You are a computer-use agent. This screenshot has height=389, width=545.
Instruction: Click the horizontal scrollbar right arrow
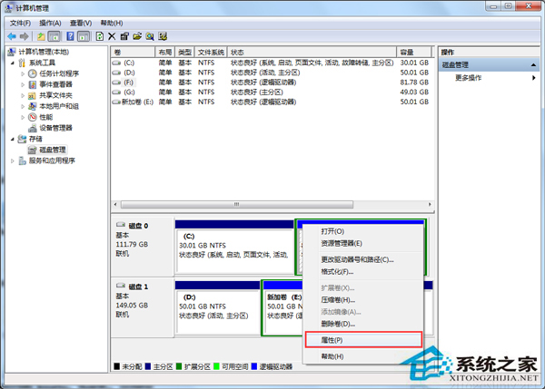click(430, 204)
